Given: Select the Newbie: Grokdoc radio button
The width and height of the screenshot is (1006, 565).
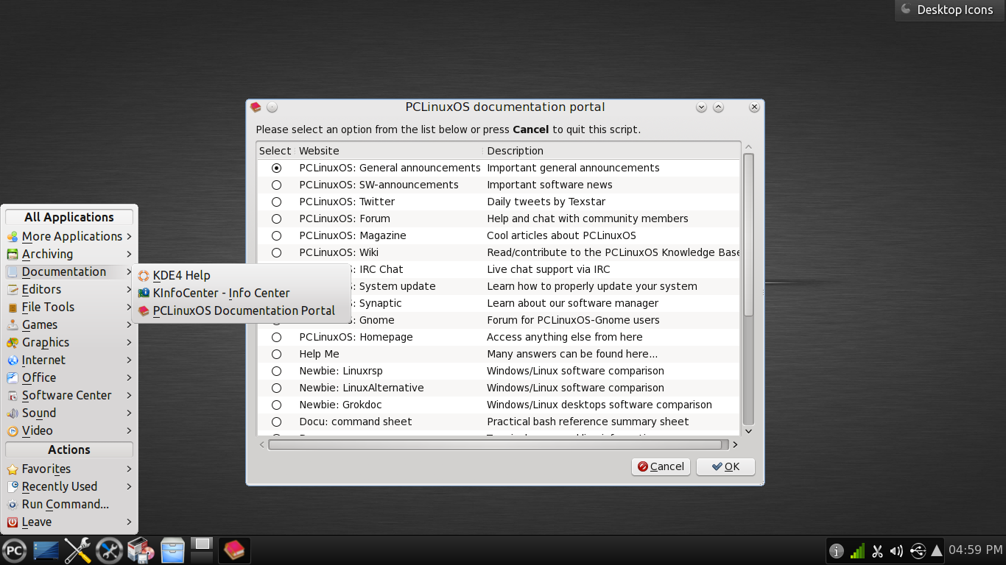Looking at the screenshot, I should coord(276,405).
